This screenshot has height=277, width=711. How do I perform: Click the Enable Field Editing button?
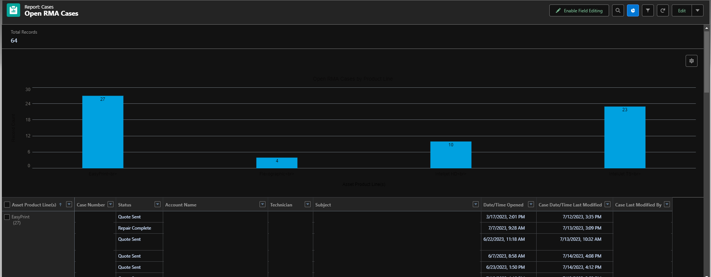tap(579, 10)
